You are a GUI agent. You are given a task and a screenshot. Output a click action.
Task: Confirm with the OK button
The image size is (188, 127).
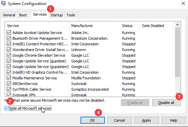point(92,120)
